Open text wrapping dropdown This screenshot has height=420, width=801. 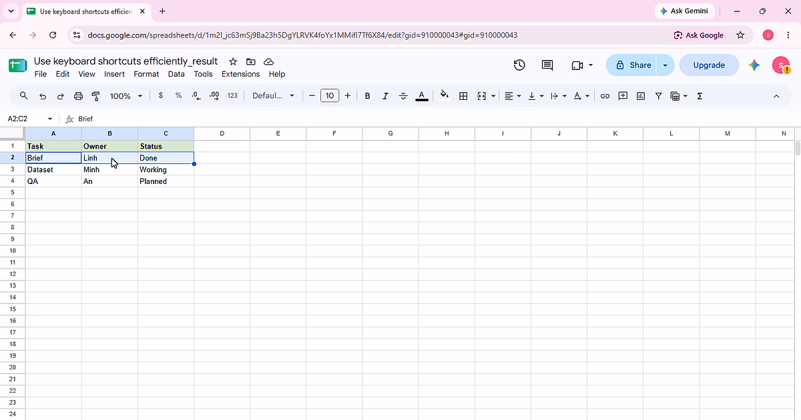(x=558, y=96)
